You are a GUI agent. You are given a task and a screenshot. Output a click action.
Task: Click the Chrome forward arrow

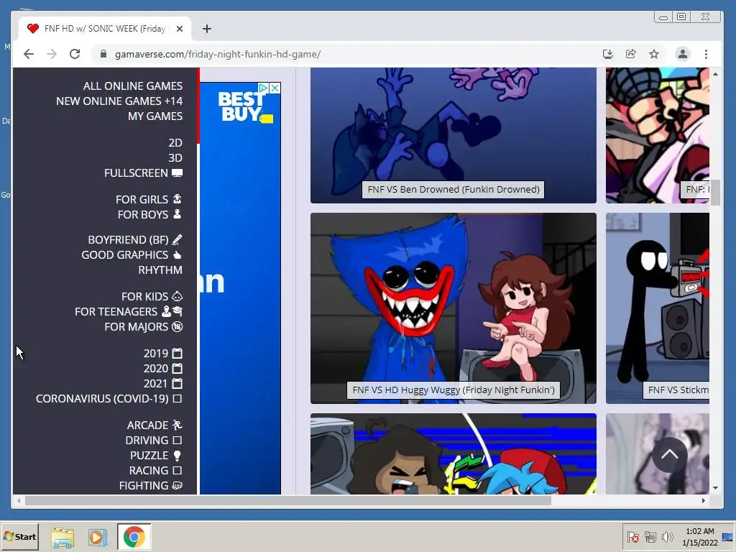click(52, 54)
